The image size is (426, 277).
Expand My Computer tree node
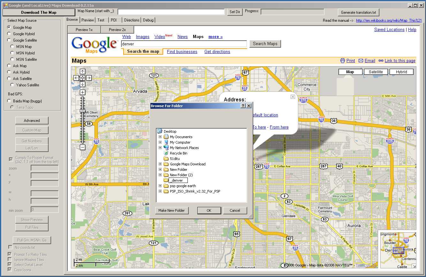(160, 142)
